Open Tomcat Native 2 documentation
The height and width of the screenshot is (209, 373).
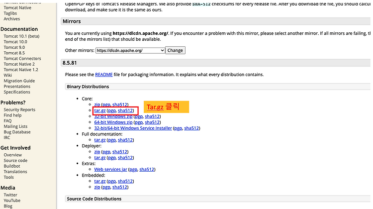click(x=19, y=64)
